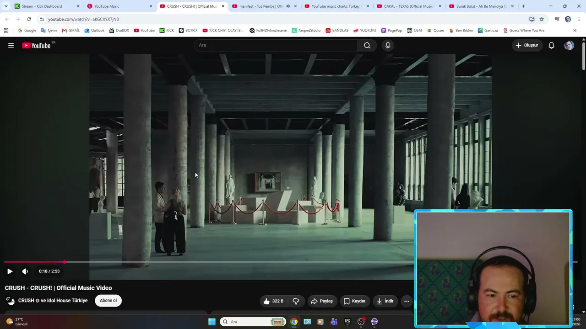
Task: Install the app from the address bar icon
Action: [x=532, y=19]
